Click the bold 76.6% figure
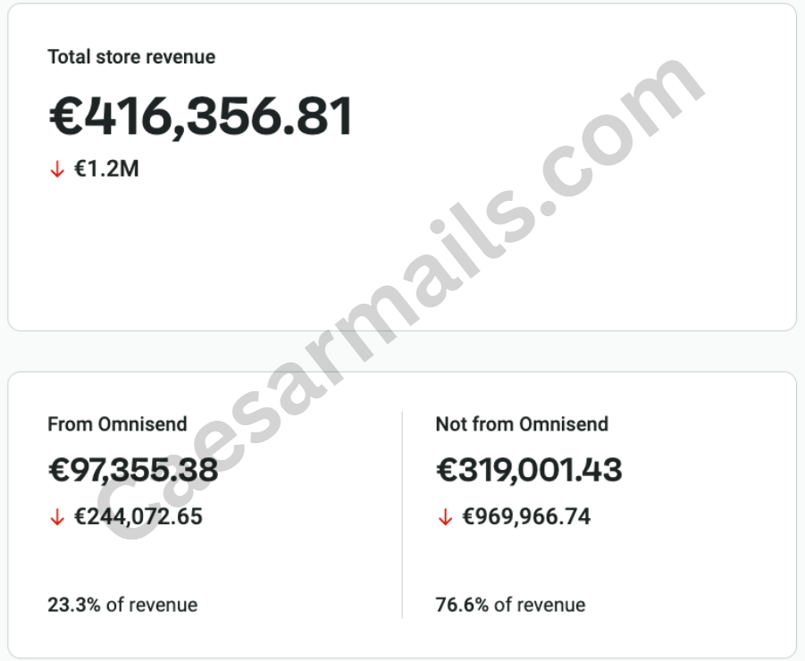 pos(462,605)
